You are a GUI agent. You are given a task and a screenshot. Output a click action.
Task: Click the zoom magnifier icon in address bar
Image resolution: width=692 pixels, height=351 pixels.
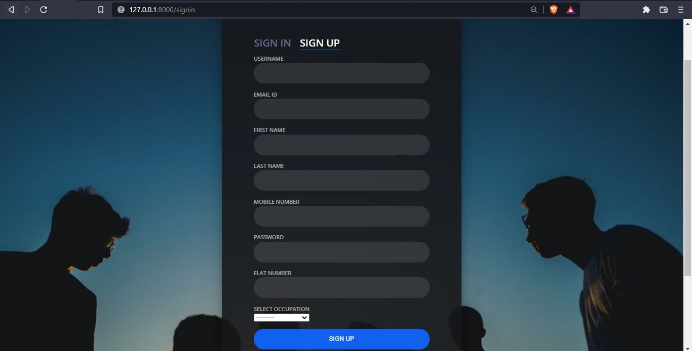(533, 10)
